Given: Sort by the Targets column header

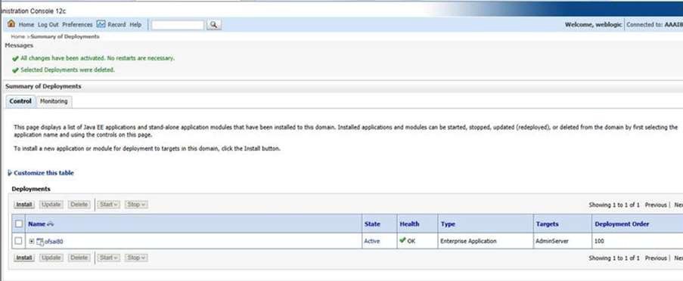Looking at the screenshot, I should 547,224.
